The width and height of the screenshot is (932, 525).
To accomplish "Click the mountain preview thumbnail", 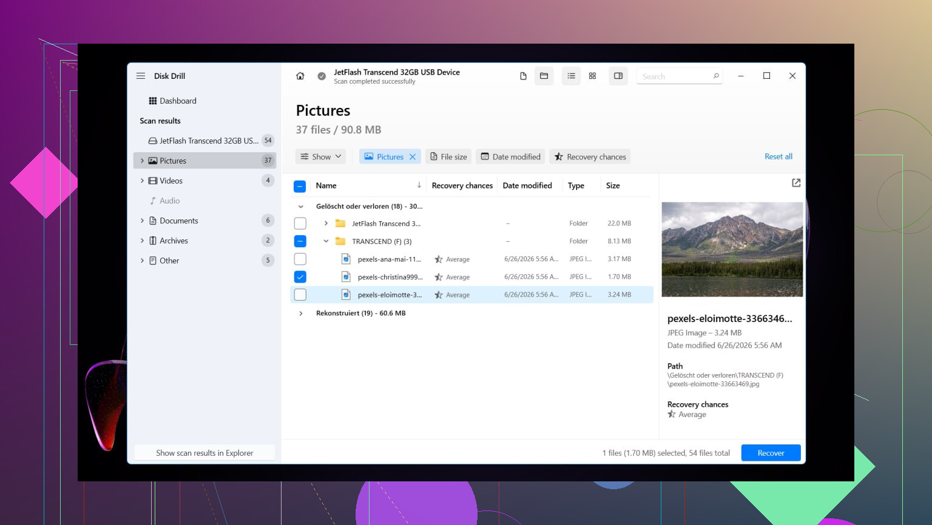I will click(732, 249).
